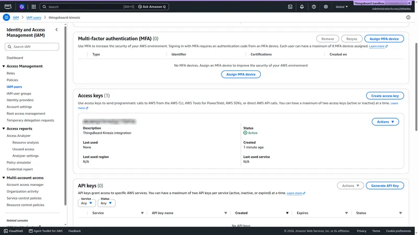
Task: Open Policies in the sidebar
Action: [x=12, y=80]
